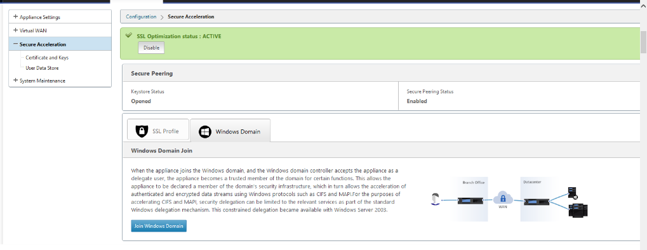Click the upper server icon in diagram
The width and height of the screenshot is (647, 250).
pyautogui.click(x=573, y=193)
